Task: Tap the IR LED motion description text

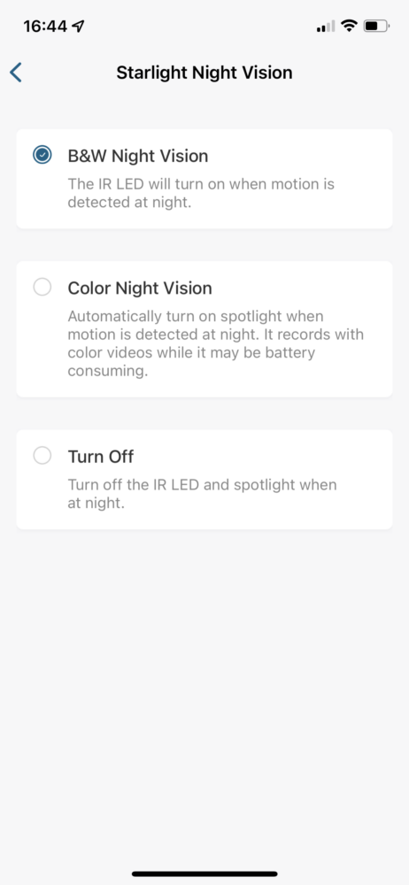Action: (201, 193)
